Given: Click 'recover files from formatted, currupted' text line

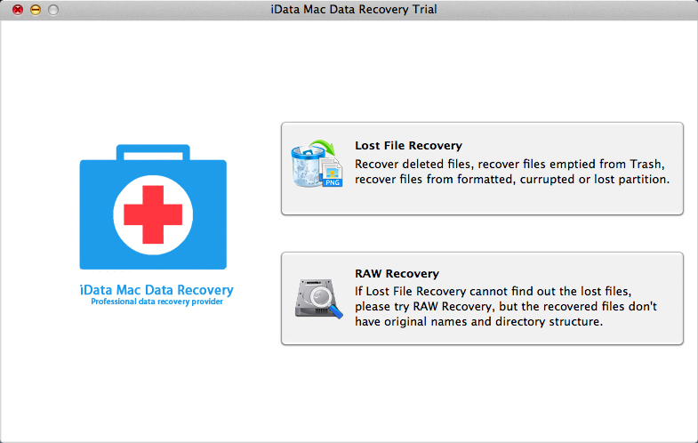Looking at the screenshot, I should click(511, 180).
